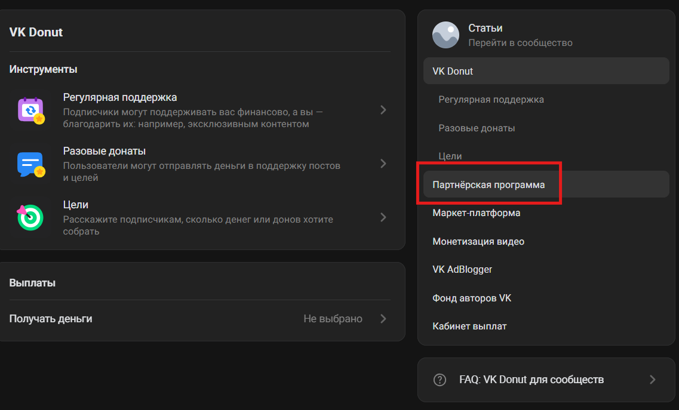This screenshot has height=410, width=679.
Task: Select Партнёрская программа in the sidebar
Action: point(490,184)
